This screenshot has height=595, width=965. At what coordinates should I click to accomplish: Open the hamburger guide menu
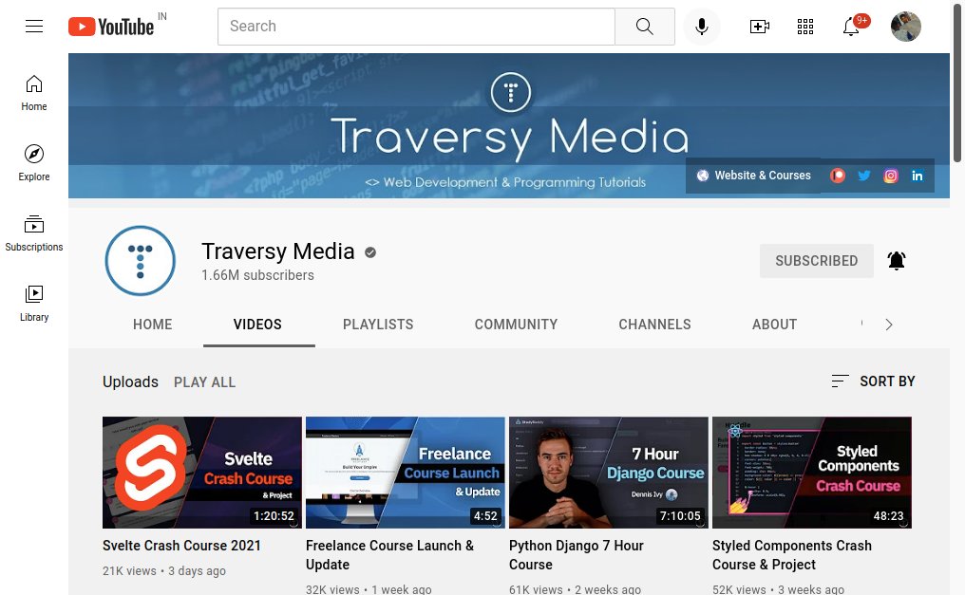point(34,27)
